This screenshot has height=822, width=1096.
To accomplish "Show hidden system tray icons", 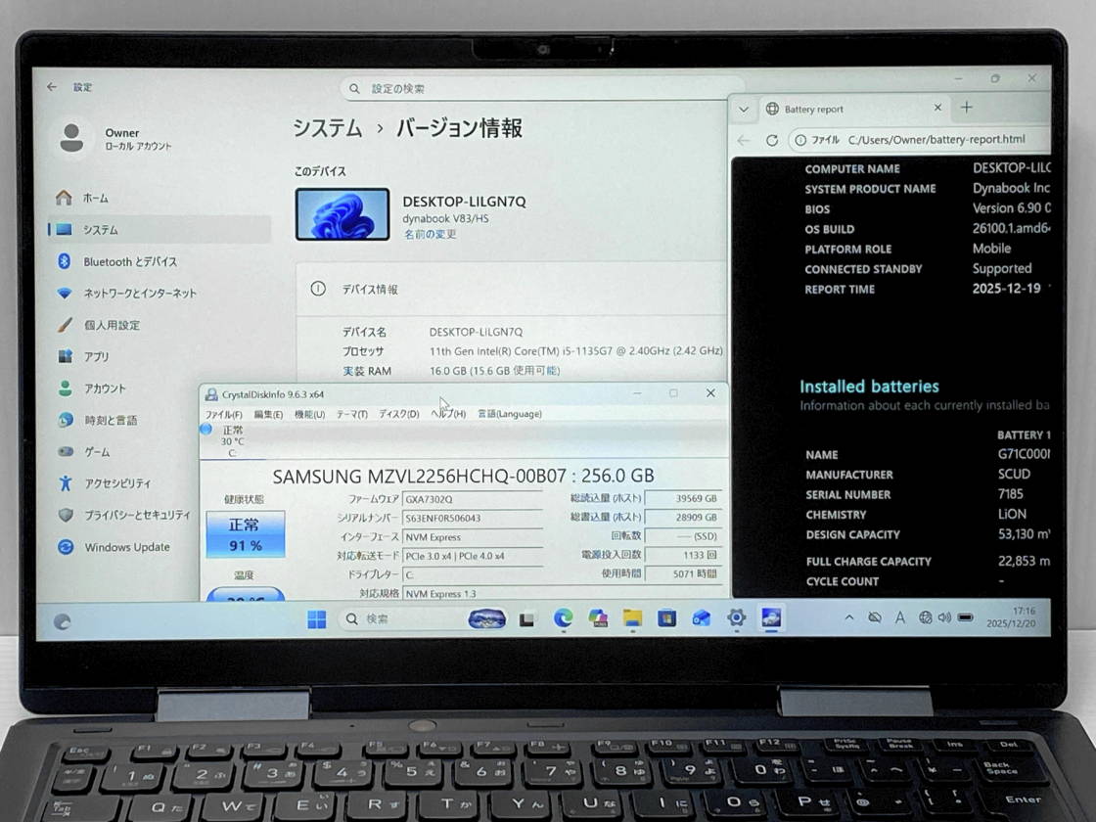I will 848,617.
